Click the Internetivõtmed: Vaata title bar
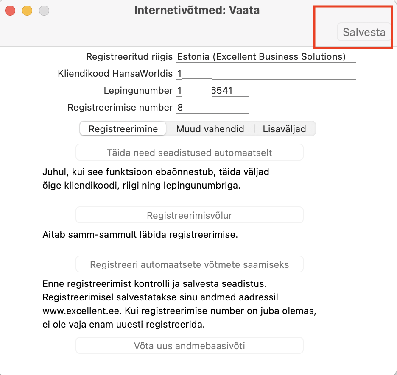 coord(197,10)
